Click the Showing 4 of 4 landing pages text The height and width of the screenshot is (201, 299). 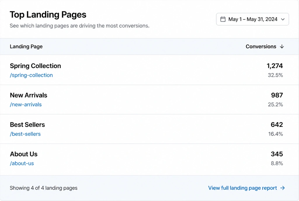[x=44, y=188]
